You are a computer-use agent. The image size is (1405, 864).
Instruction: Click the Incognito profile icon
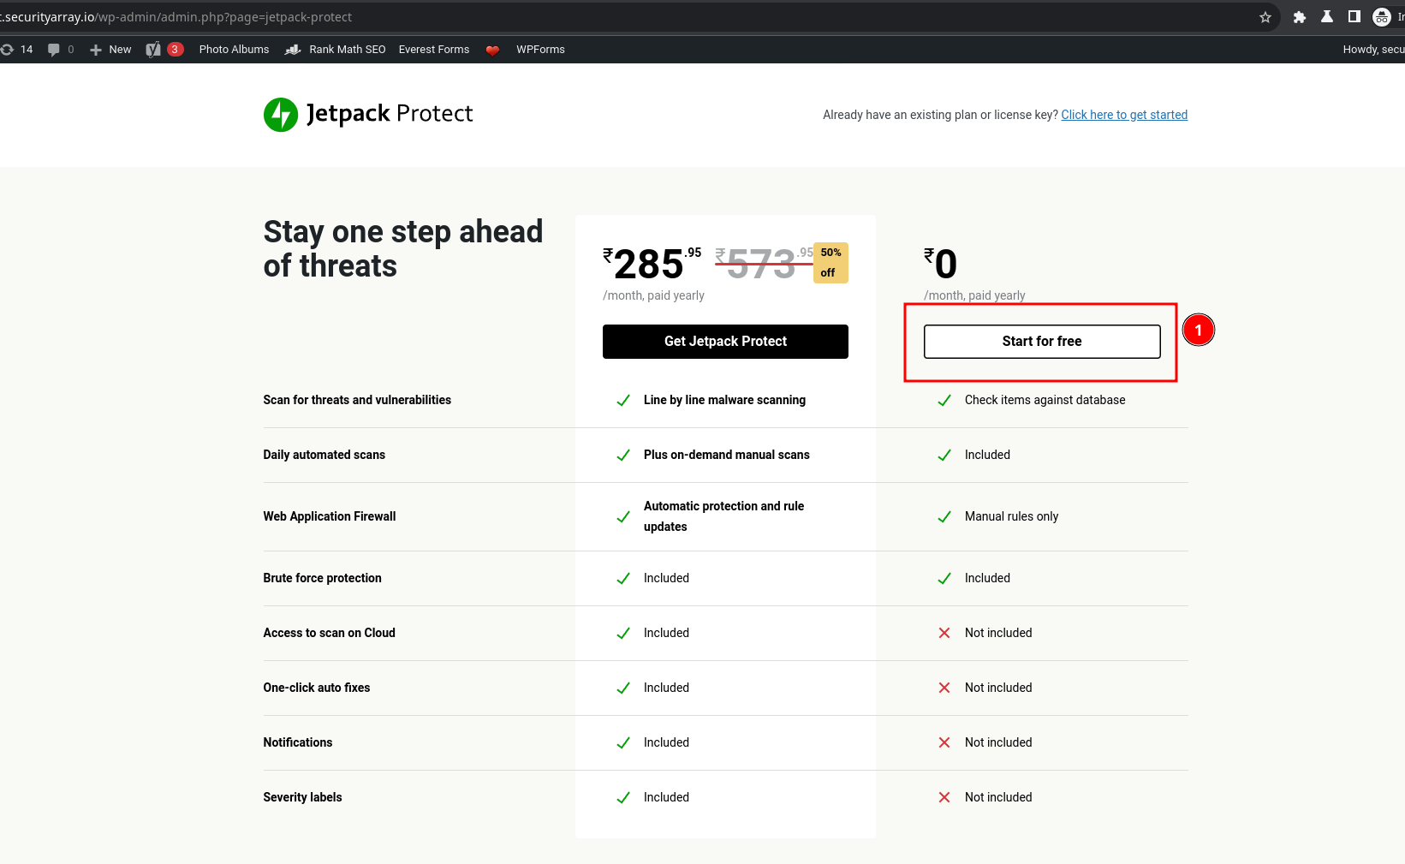(x=1381, y=17)
